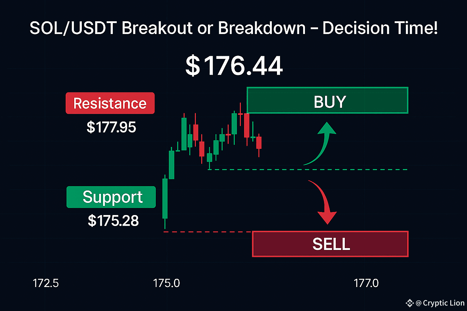The height and width of the screenshot is (311, 467).
Task: Click the SOL/USDT Breakout or Breakdown title
Action: coord(233,28)
